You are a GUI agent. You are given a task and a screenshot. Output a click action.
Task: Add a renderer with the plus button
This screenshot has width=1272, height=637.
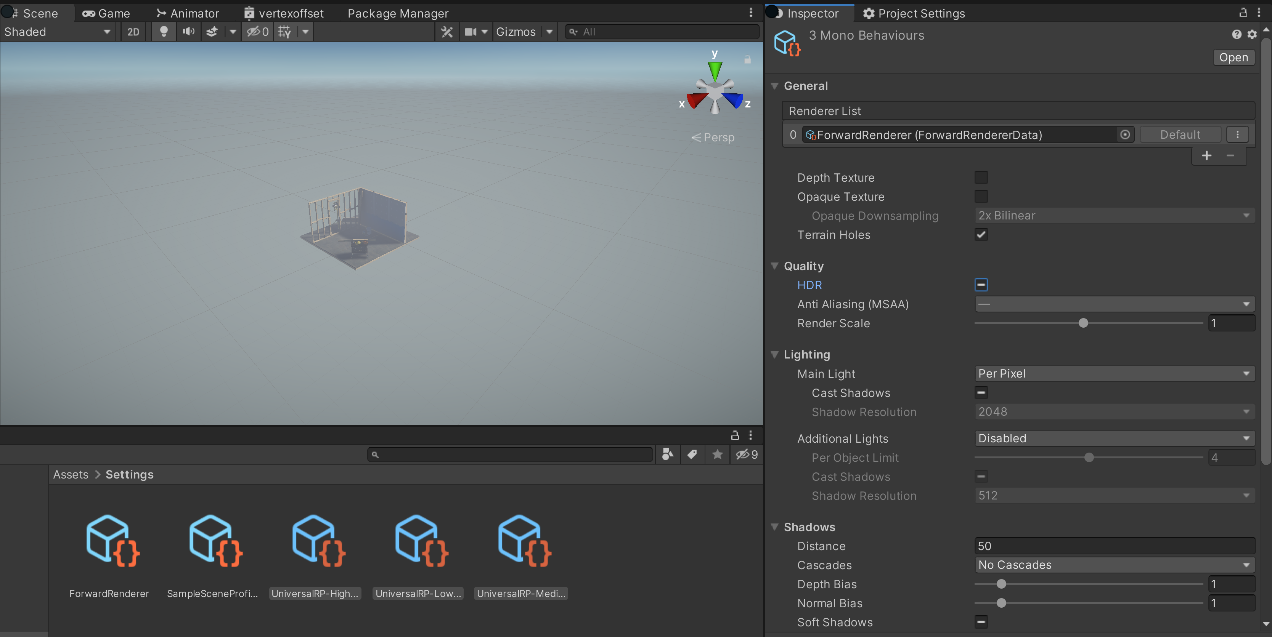(x=1206, y=155)
